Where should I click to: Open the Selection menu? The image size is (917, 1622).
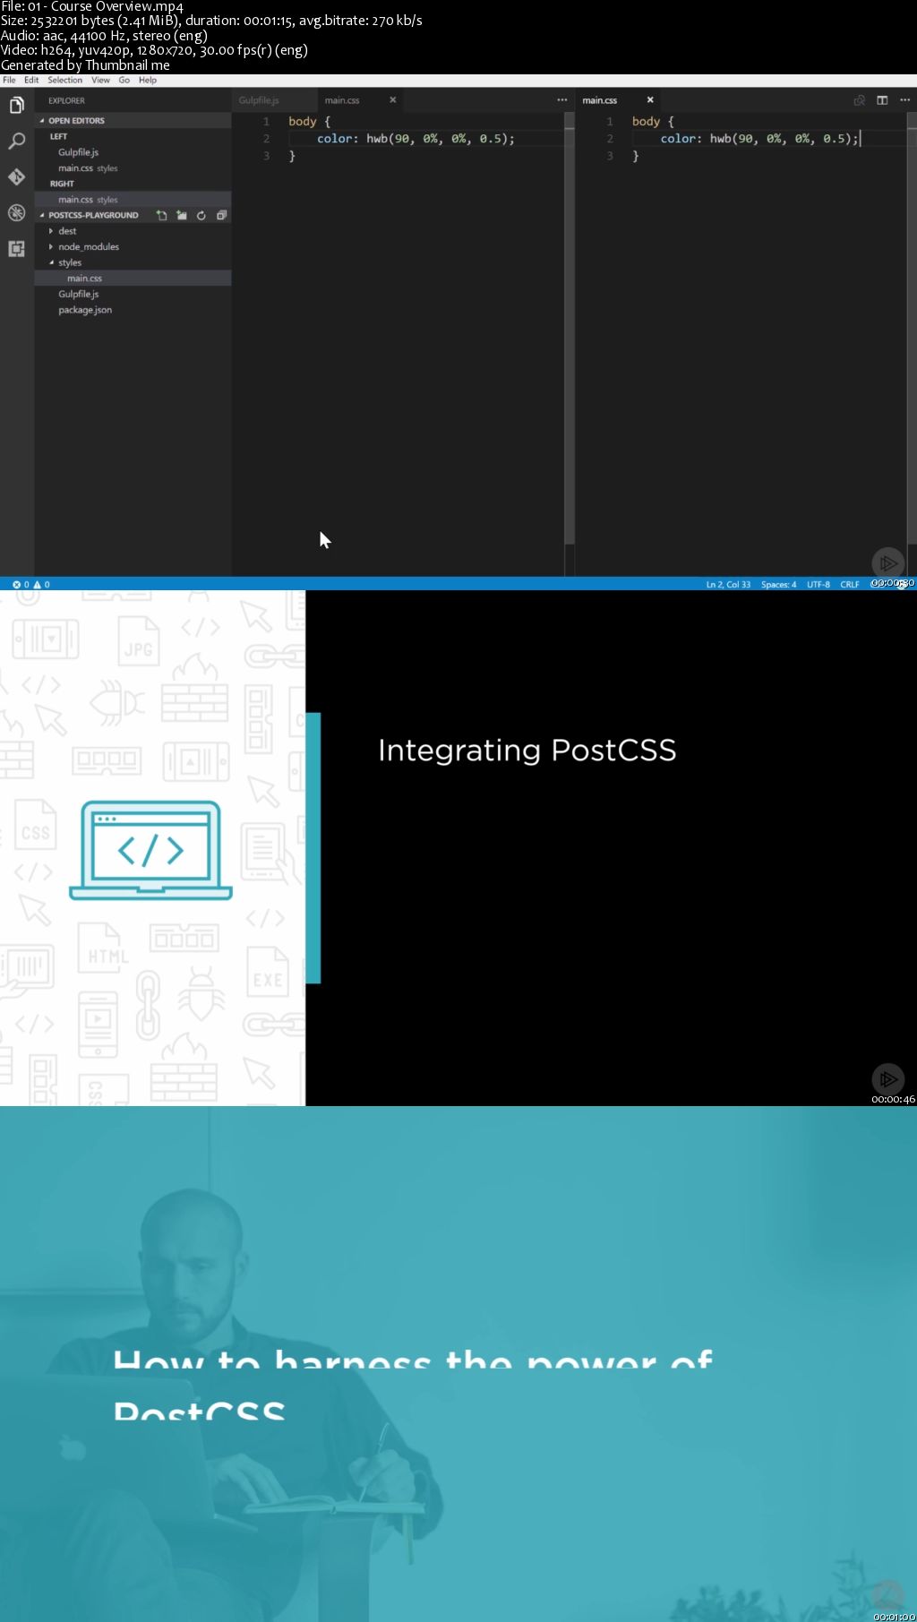64,81
